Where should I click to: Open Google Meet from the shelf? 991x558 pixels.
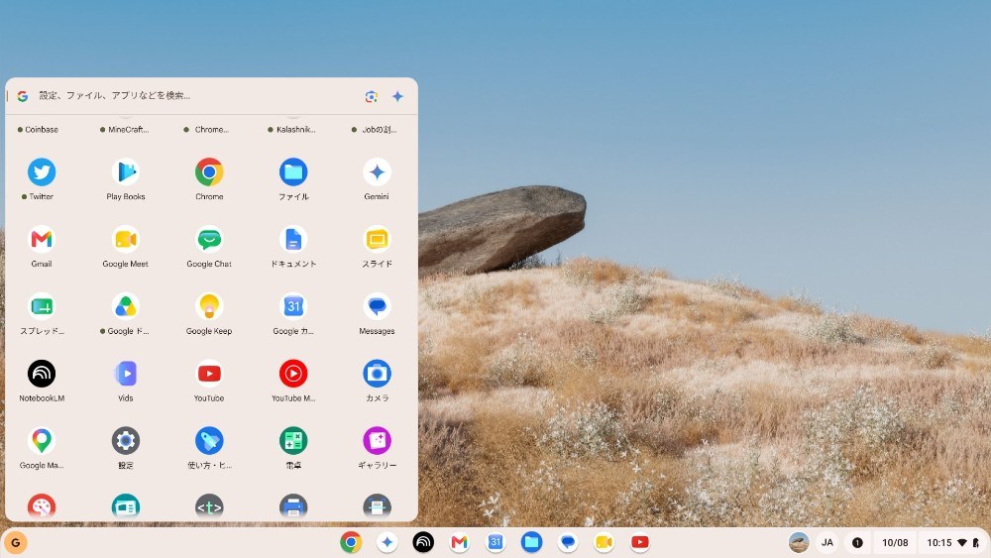pyautogui.click(x=604, y=542)
